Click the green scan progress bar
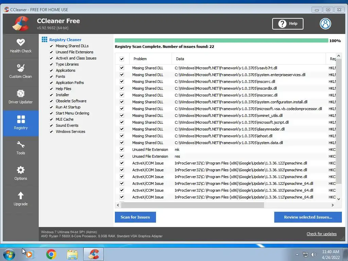The width and height of the screenshot is (348, 261). [222, 40]
